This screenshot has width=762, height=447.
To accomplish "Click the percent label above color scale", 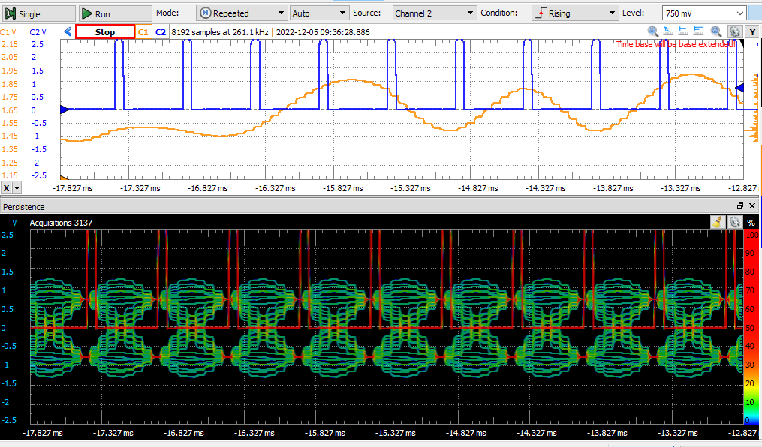I will pyautogui.click(x=751, y=223).
